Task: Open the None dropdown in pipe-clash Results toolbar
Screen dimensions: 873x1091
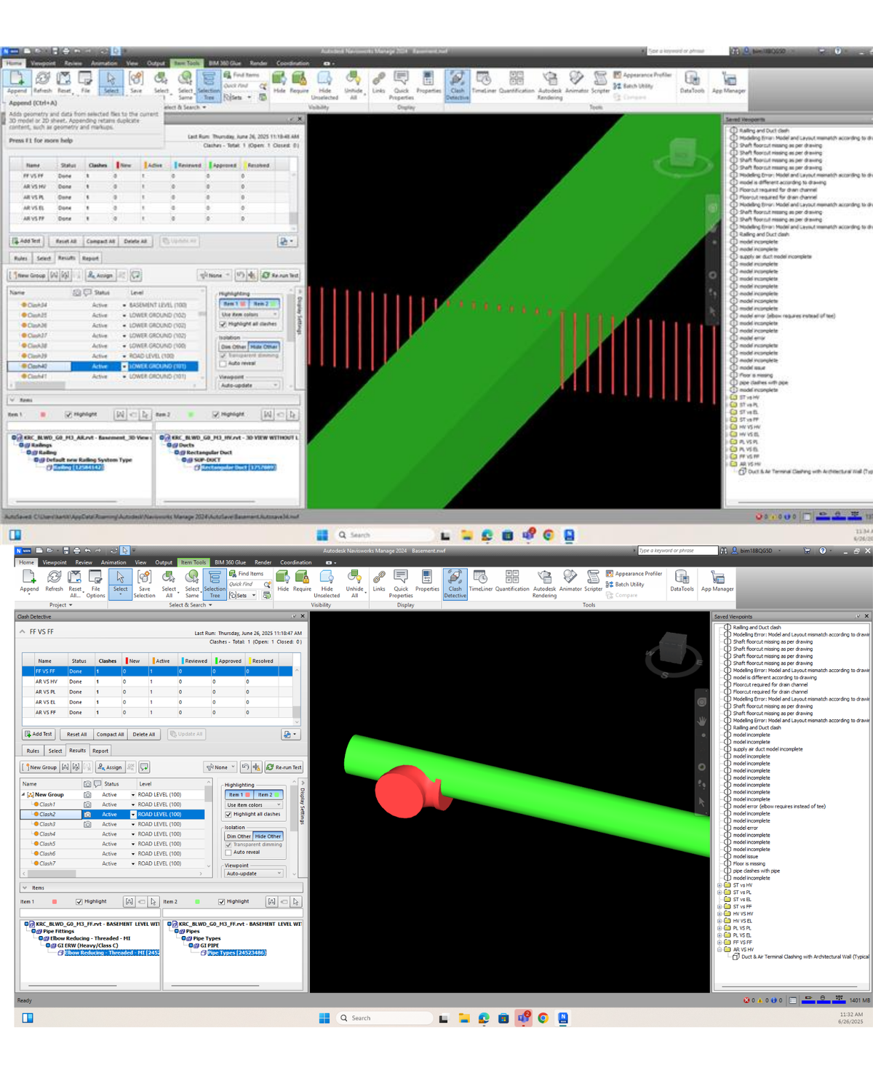Action: 220,767
